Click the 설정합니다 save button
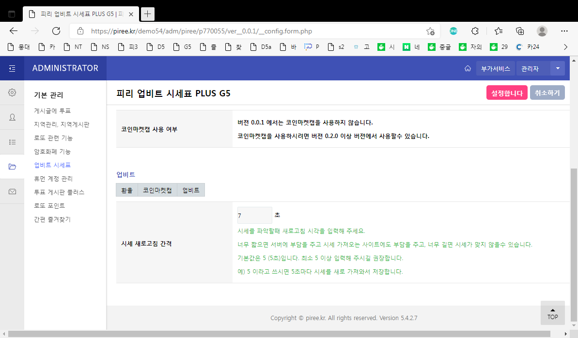 507,93
